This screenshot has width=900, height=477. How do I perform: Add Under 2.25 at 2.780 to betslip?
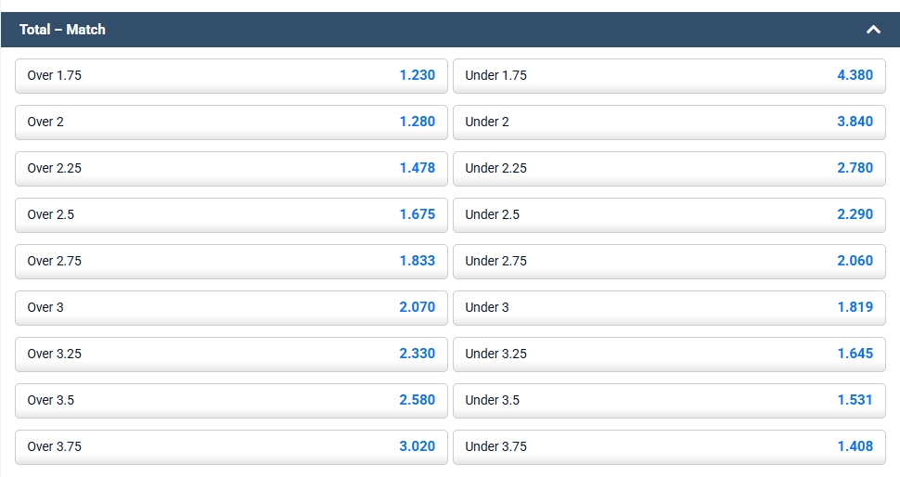pyautogui.click(x=669, y=168)
